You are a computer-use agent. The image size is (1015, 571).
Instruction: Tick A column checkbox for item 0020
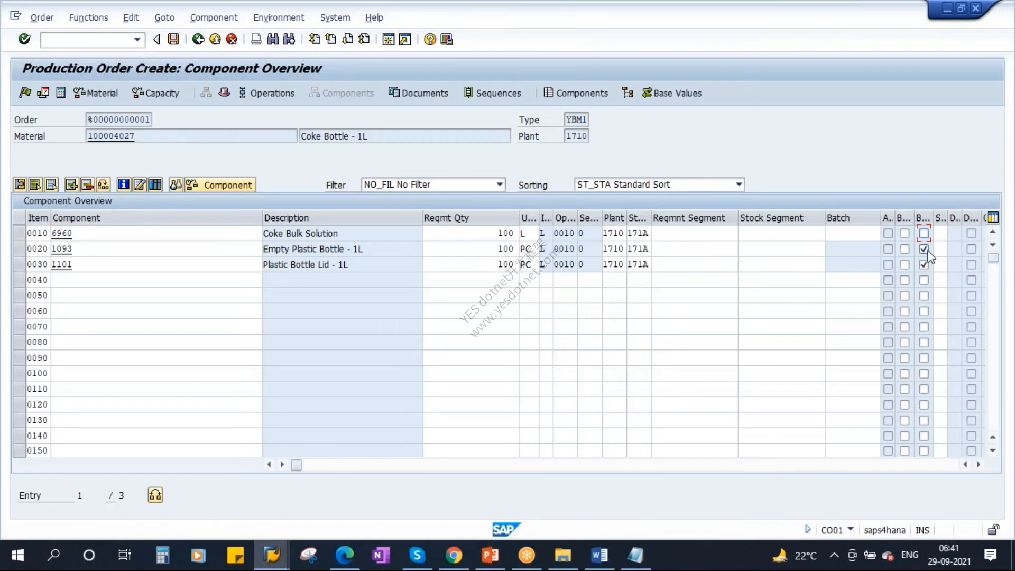pos(888,249)
